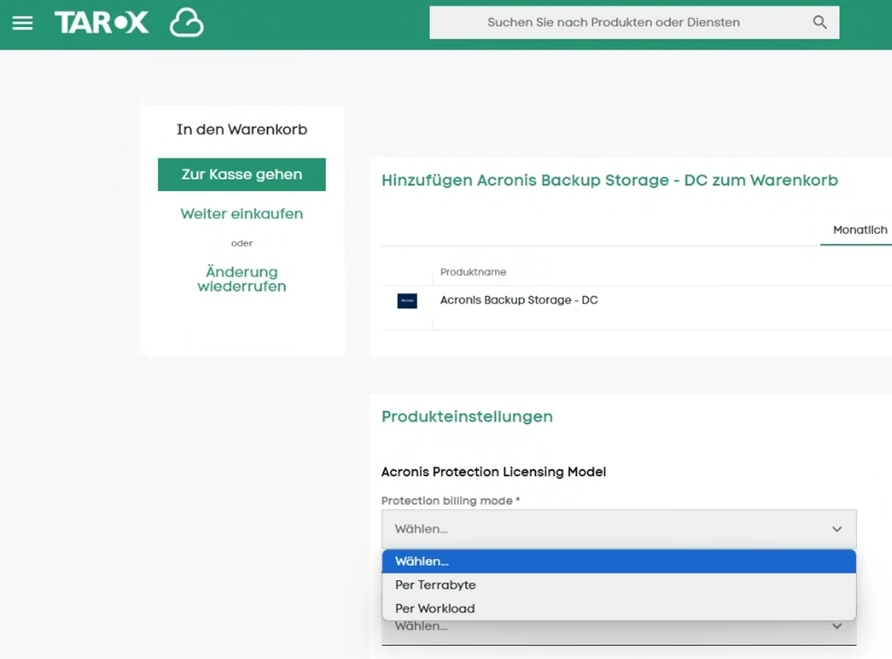Click Acronis Protection Licensing Model label
Image resolution: width=892 pixels, height=659 pixels.
493,472
